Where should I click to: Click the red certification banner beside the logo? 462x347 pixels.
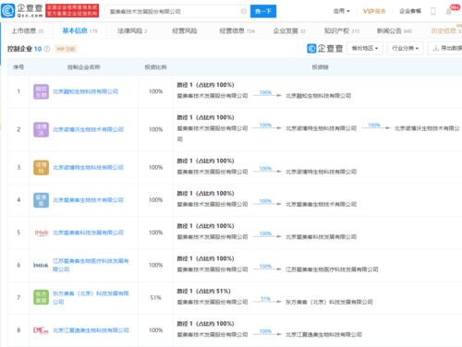click(x=72, y=11)
